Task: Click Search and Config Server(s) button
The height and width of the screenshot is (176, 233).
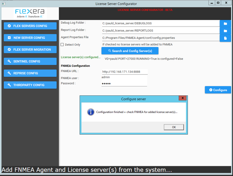Action: pyautogui.click(x=130, y=51)
